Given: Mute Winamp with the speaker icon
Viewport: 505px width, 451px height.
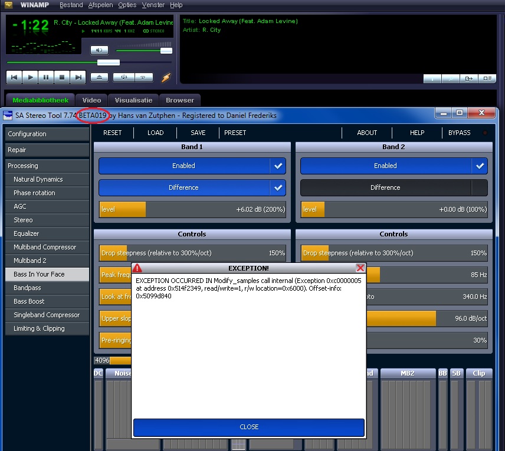Looking at the screenshot, I should coord(99,50).
